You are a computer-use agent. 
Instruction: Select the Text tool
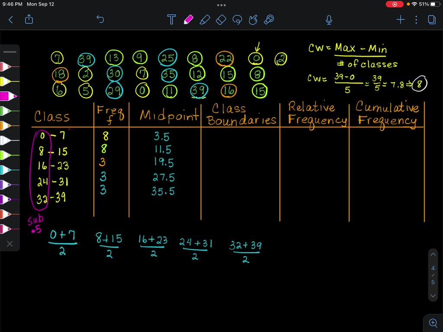pos(171,19)
